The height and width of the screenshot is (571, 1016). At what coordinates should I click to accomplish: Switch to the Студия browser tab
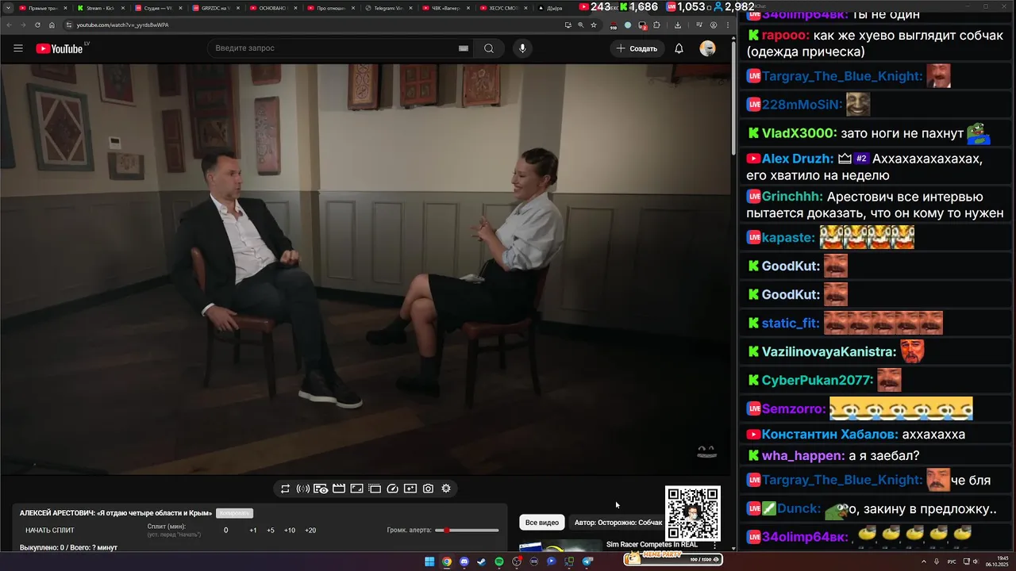click(x=158, y=8)
